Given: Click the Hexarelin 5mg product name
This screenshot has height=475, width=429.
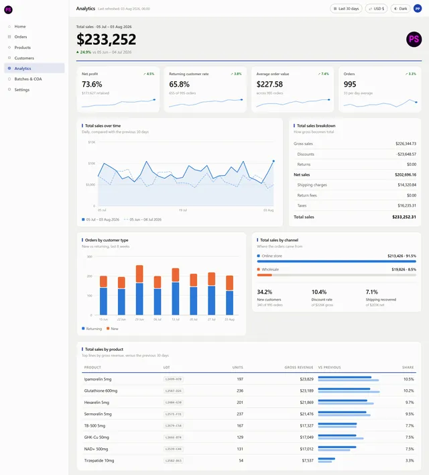Looking at the screenshot, I should pyautogui.click(x=97, y=403).
